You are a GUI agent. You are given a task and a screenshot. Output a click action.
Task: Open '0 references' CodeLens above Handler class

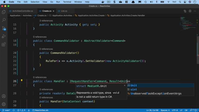[x=40, y=77]
